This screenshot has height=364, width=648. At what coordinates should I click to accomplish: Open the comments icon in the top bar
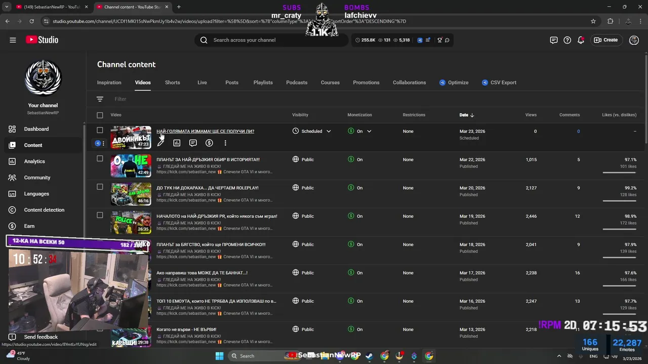point(553,40)
